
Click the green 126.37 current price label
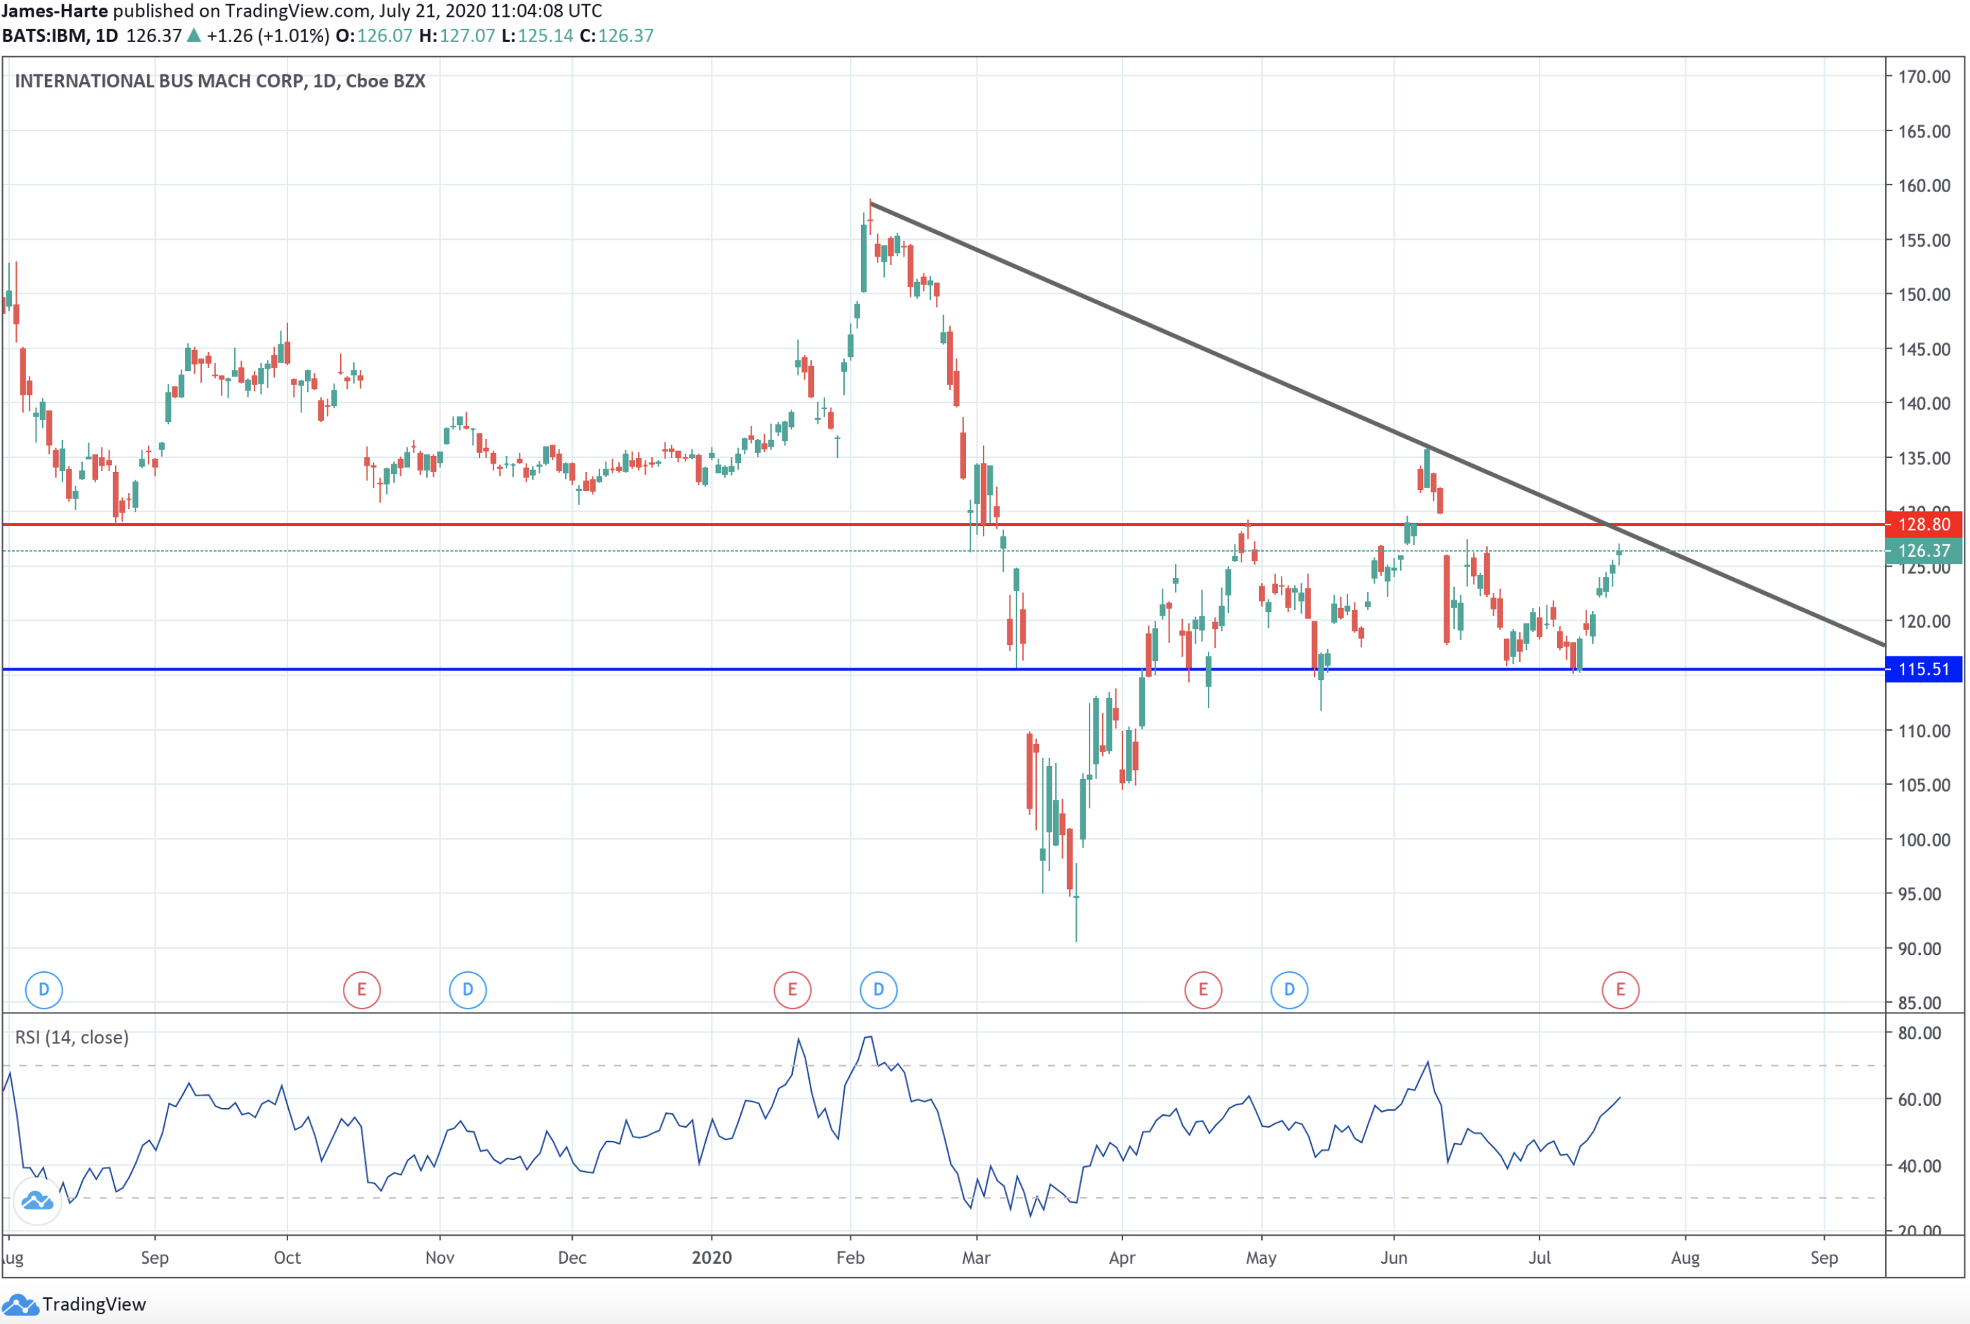coord(1923,550)
